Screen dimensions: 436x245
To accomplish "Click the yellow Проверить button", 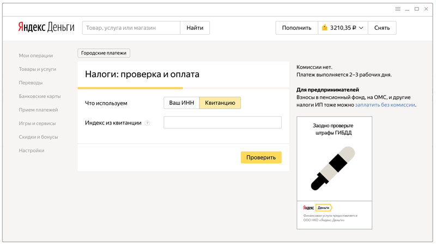I will [x=261, y=158].
